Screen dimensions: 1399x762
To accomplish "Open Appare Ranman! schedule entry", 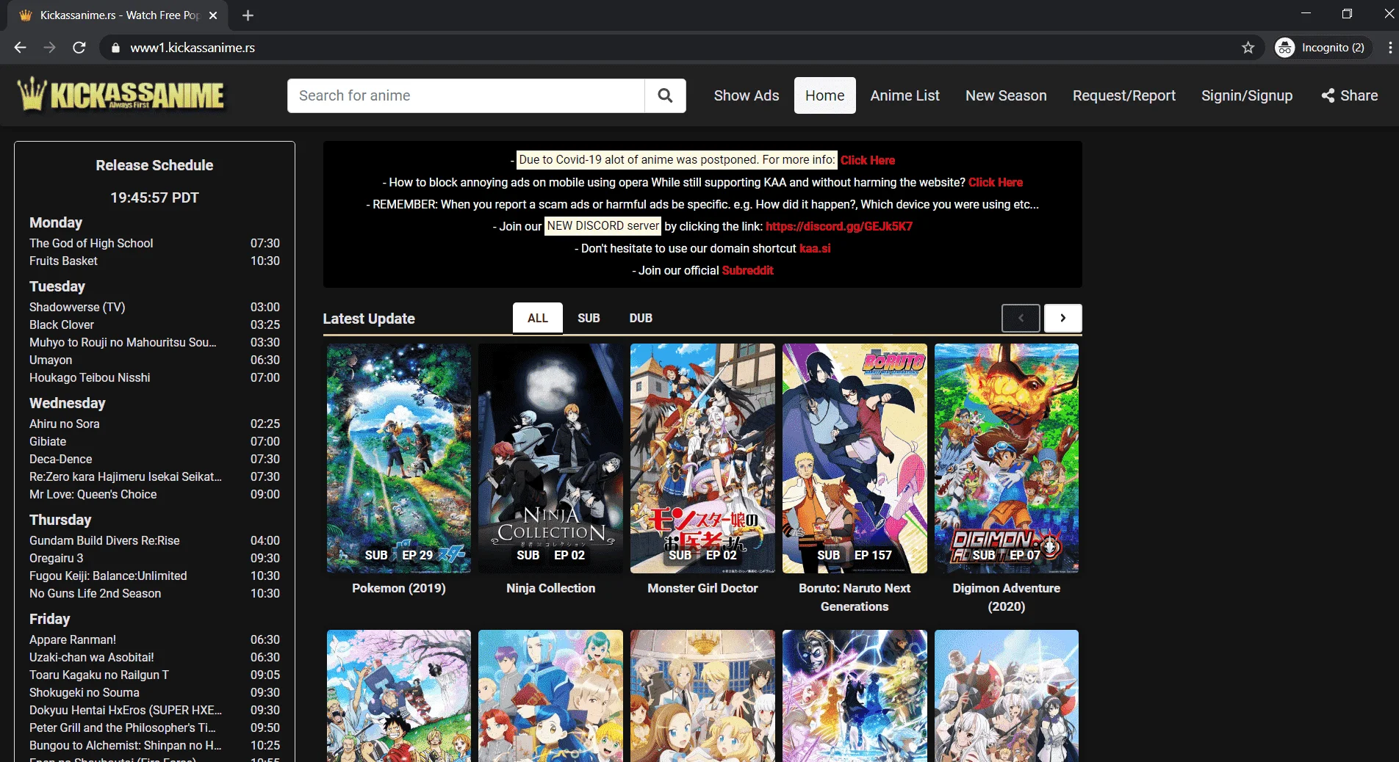I will (x=73, y=639).
